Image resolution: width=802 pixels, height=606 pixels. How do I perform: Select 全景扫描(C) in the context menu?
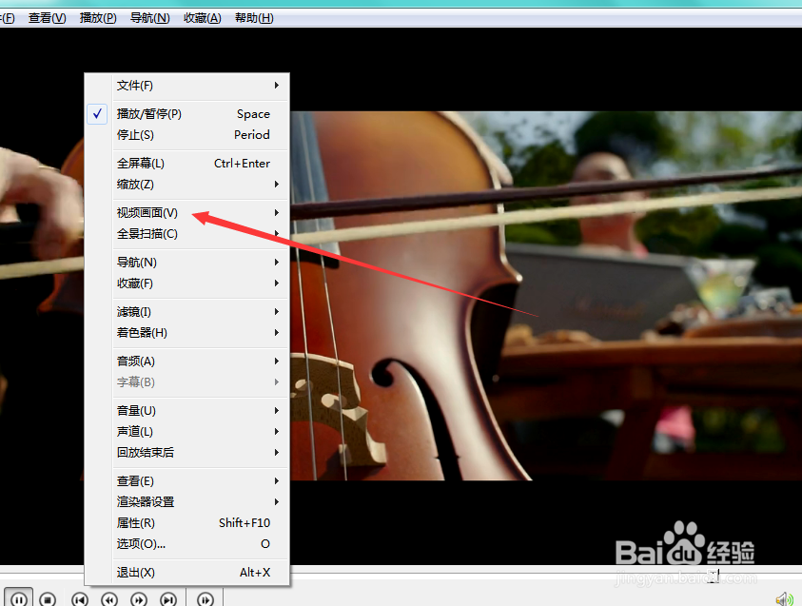tap(187, 234)
